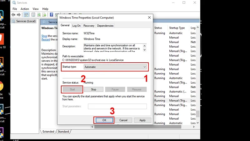Viewport: 250px width, 141px height.
Task: Click the Export List toolbar icon
Action: pos(45,15)
